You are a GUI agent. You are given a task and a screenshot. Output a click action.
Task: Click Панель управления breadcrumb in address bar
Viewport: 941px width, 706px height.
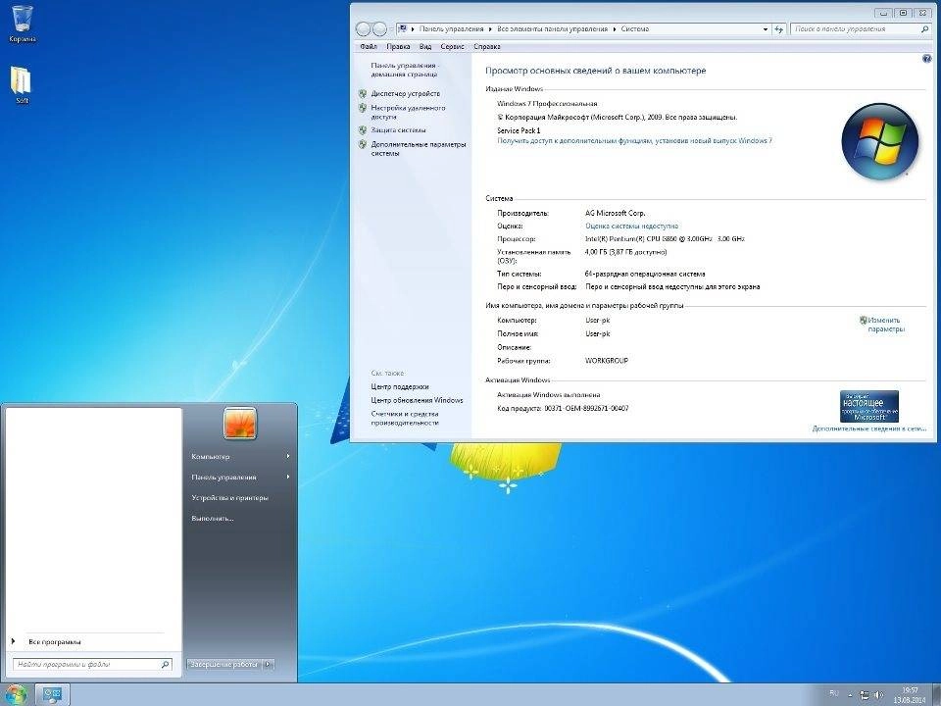pos(451,28)
